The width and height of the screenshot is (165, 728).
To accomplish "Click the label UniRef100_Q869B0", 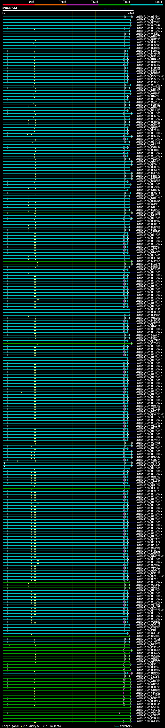I will (x=148, y=136).
